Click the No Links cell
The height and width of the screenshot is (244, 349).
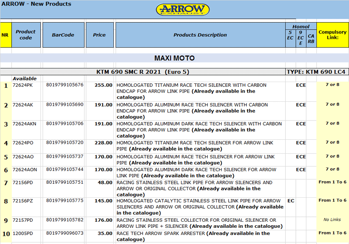(332, 220)
